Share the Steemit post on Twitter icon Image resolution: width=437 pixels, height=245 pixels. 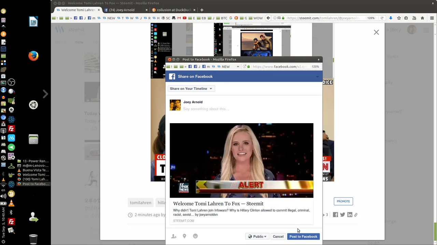coord(342,215)
